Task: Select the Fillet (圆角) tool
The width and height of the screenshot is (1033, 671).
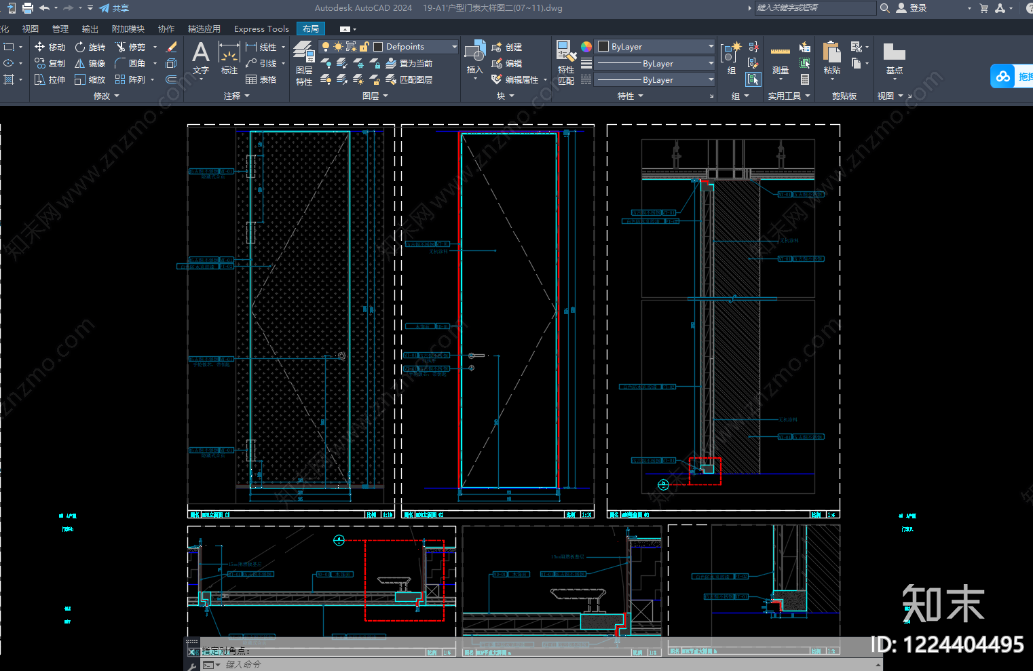Action: pos(130,63)
